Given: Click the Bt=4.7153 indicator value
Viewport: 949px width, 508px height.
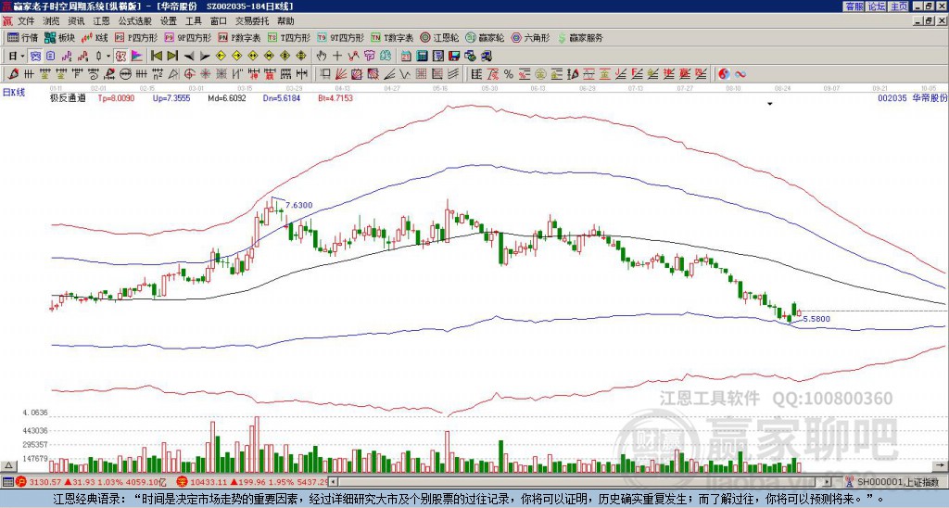Looking at the screenshot, I should tap(335, 98).
